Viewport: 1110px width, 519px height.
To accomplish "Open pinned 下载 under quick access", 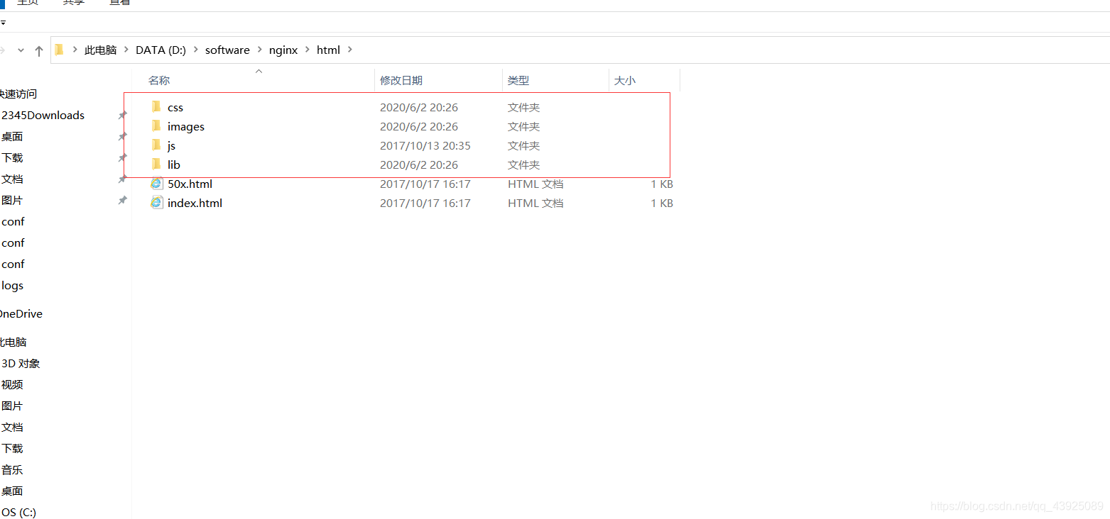I will point(12,158).
